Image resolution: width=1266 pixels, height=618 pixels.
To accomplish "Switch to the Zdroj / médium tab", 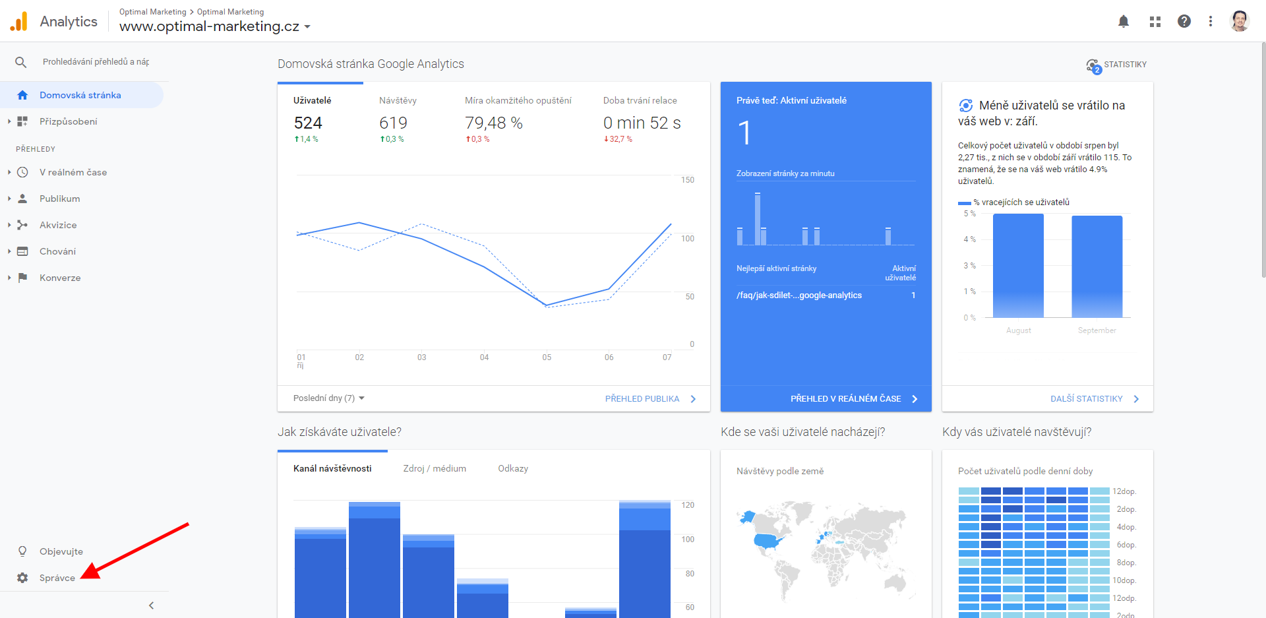I will pyautogui.click(x=435, y=468).
